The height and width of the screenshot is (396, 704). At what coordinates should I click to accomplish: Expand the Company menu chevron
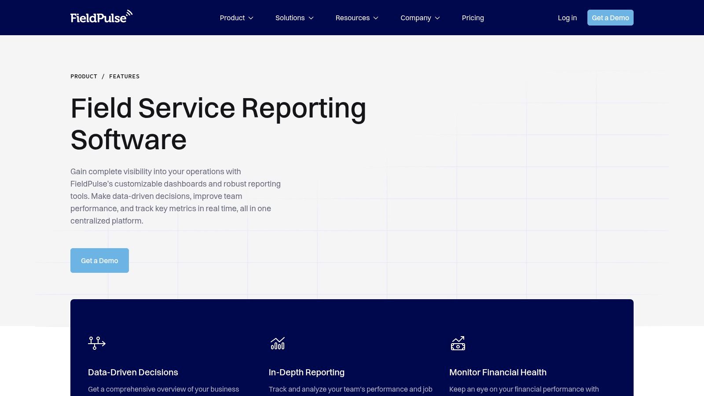437,18
